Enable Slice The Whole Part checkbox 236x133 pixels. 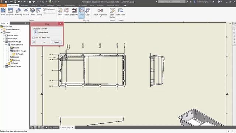tap(34, 38)
